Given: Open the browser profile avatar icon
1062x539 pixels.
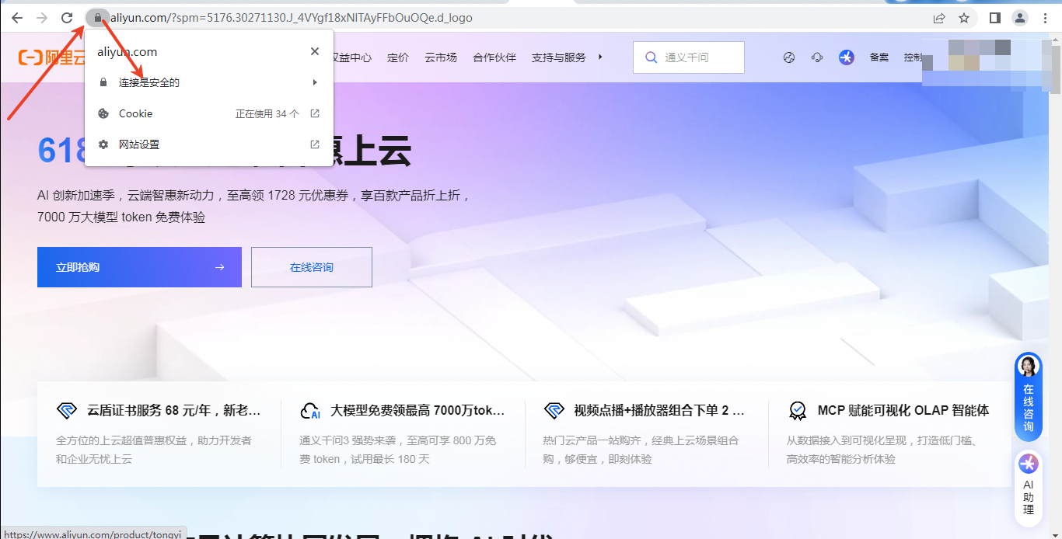Looking at the screenshot, I should click(1020, 17).
